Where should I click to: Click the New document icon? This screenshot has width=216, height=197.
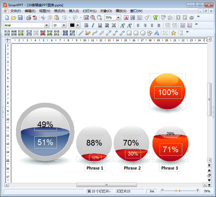point(7,18)
